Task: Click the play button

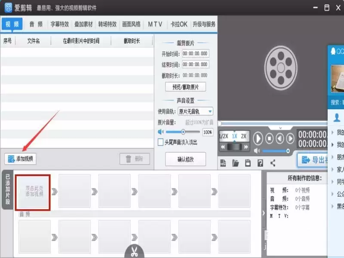Action: pos(258,138)
